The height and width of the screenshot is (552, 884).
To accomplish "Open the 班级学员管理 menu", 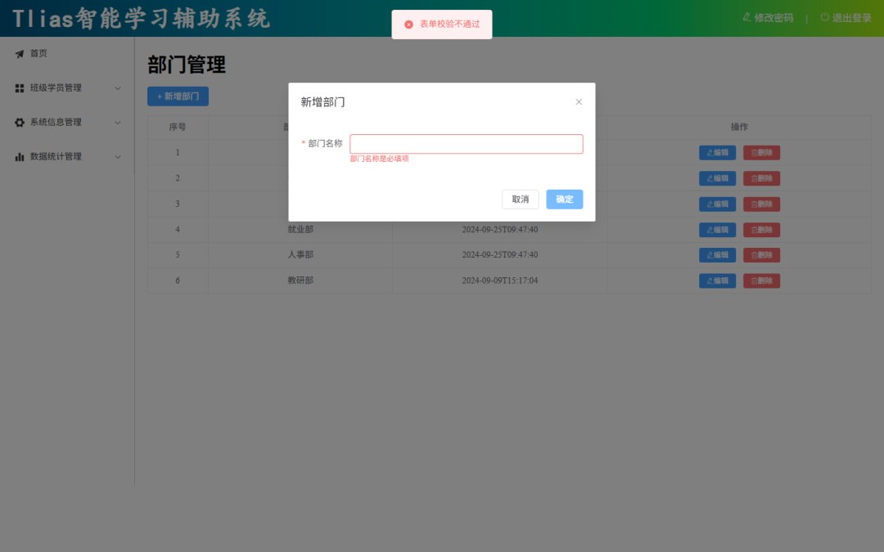I will click(x=67, y=88).
